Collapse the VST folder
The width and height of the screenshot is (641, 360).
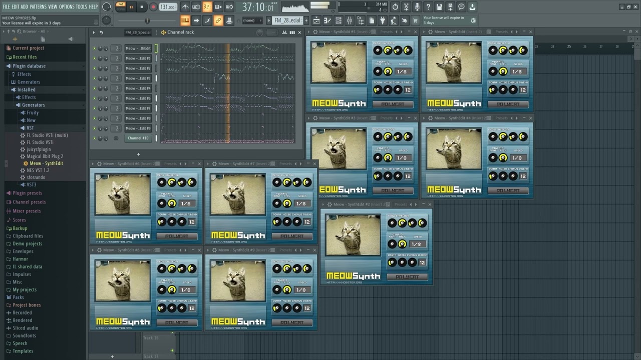30,128
